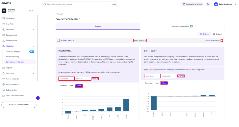Select the Results tab

(98, 26)
